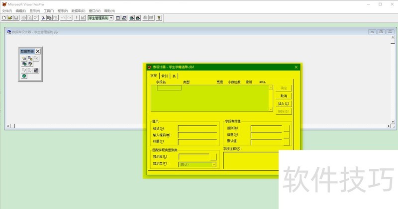Click the Print Preview toolbar icon
The width and height of the screenshot is (398, 209).
(x=30, y=18)
